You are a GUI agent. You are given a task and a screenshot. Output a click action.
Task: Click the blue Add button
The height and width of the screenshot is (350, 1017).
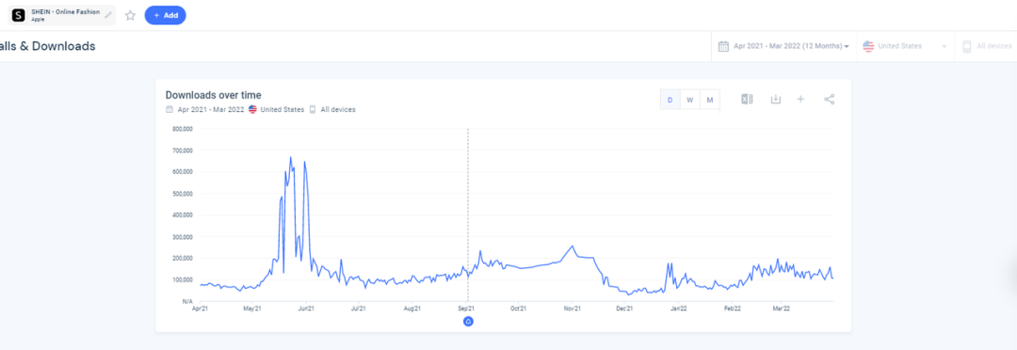click(x=166, y=15)
